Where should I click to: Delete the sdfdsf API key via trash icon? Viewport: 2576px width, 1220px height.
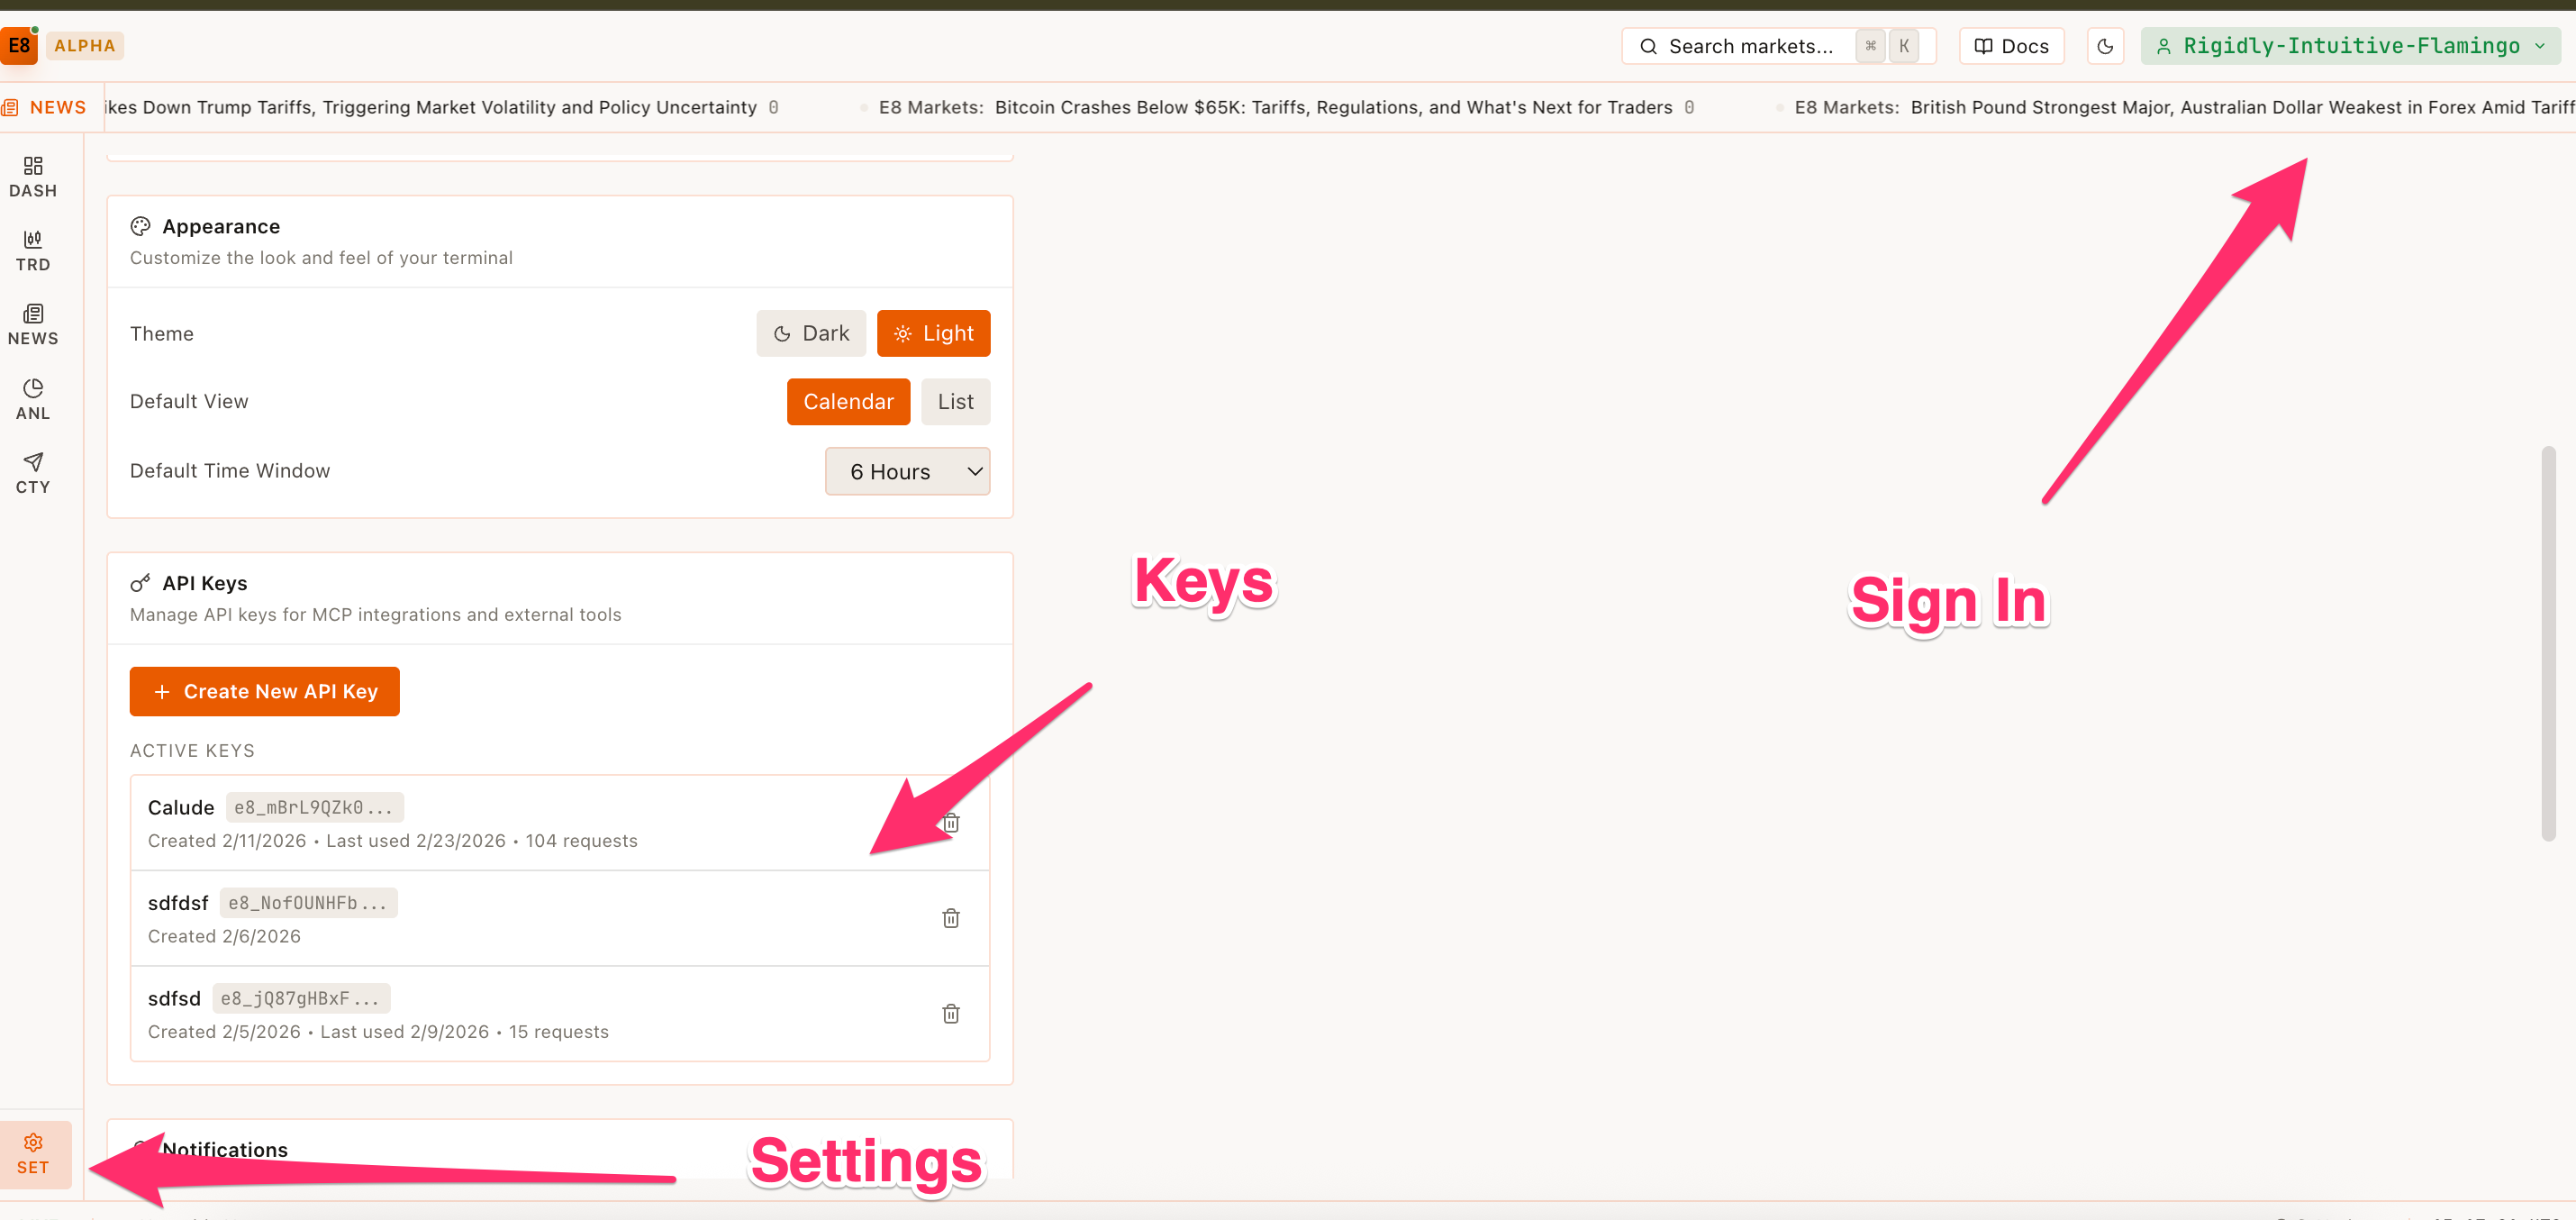[x=951, y=917]
